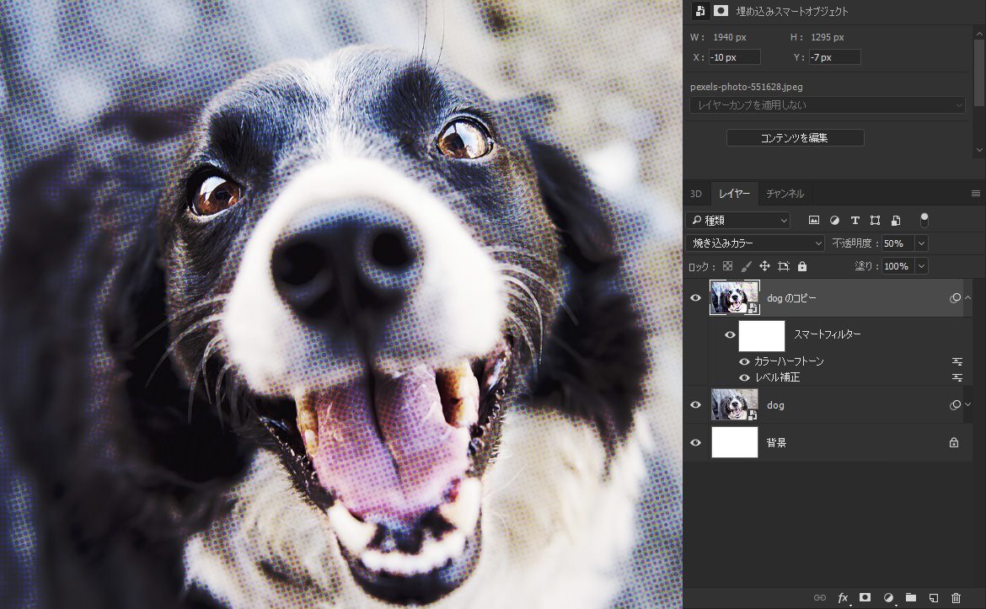Open the 不透明度 opacity slider dropdown
The height and width of the screenshot is (609, 986).
pyautogui.click(x=921, y=243)
